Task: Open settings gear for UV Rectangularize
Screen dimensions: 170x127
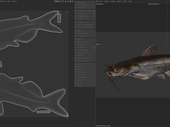Action: pos(94,50)
